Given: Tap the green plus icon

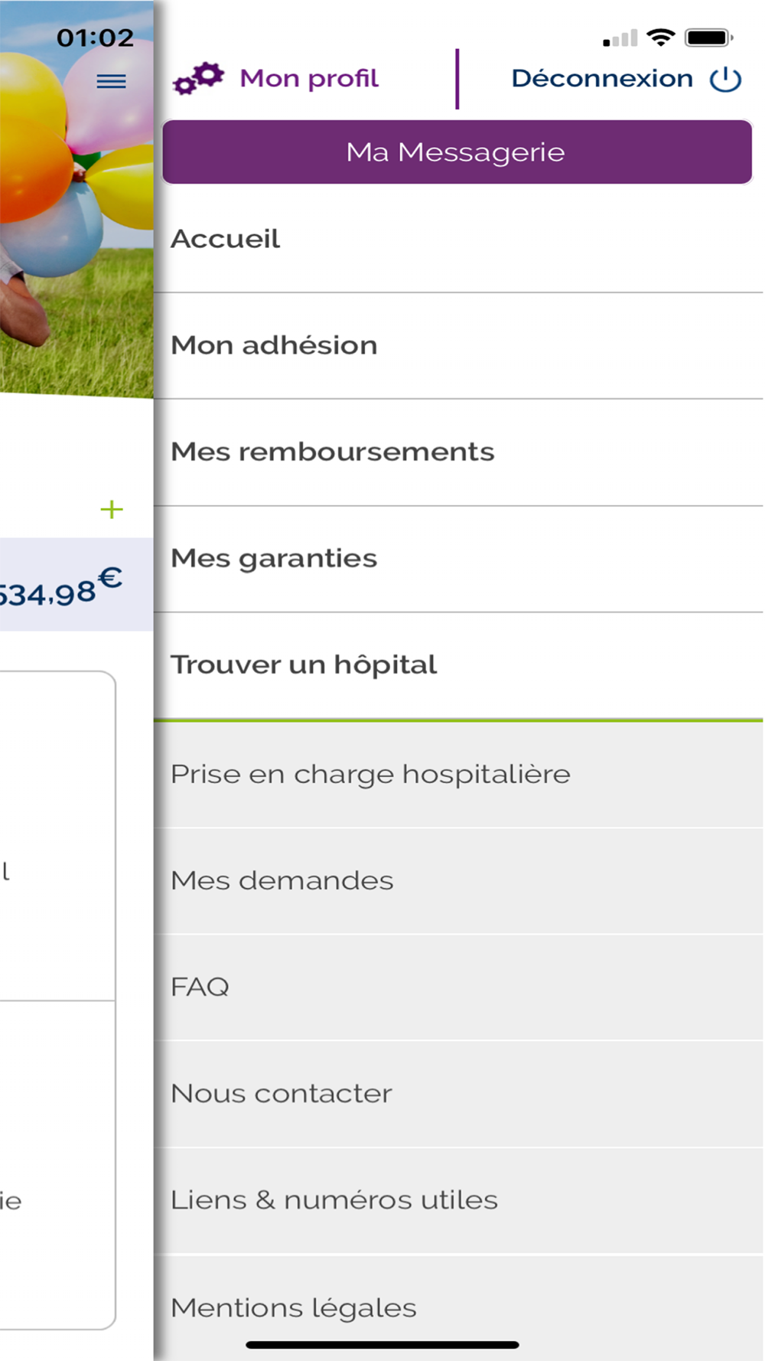Looking at the screenshot, I should [x=112, y=509].
